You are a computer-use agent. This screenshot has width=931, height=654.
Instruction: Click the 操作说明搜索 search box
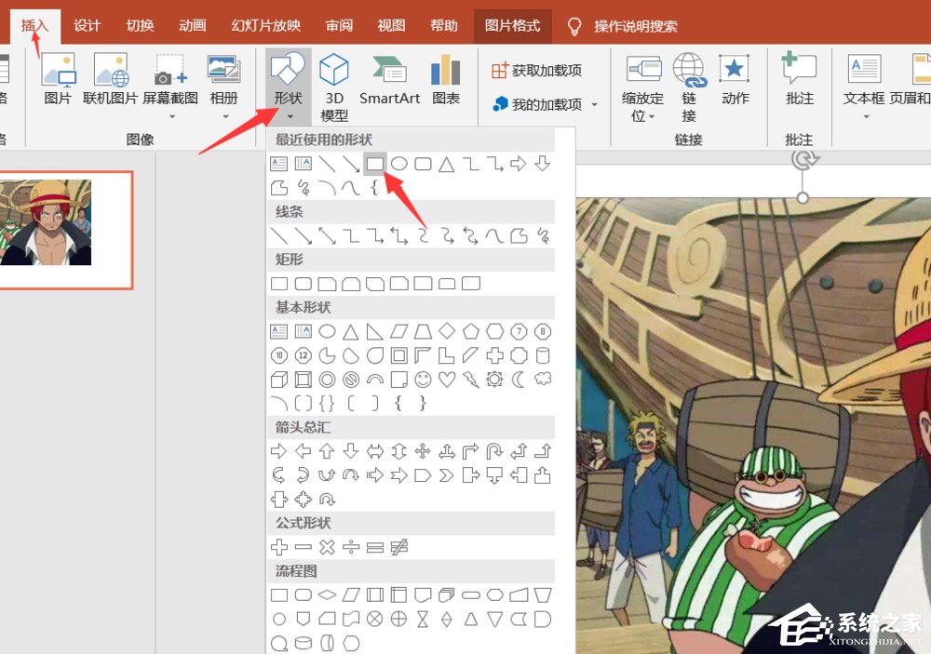[635, 26]
